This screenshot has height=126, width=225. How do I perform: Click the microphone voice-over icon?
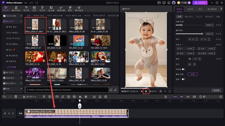pyautogui.click(x=166, y=97)
